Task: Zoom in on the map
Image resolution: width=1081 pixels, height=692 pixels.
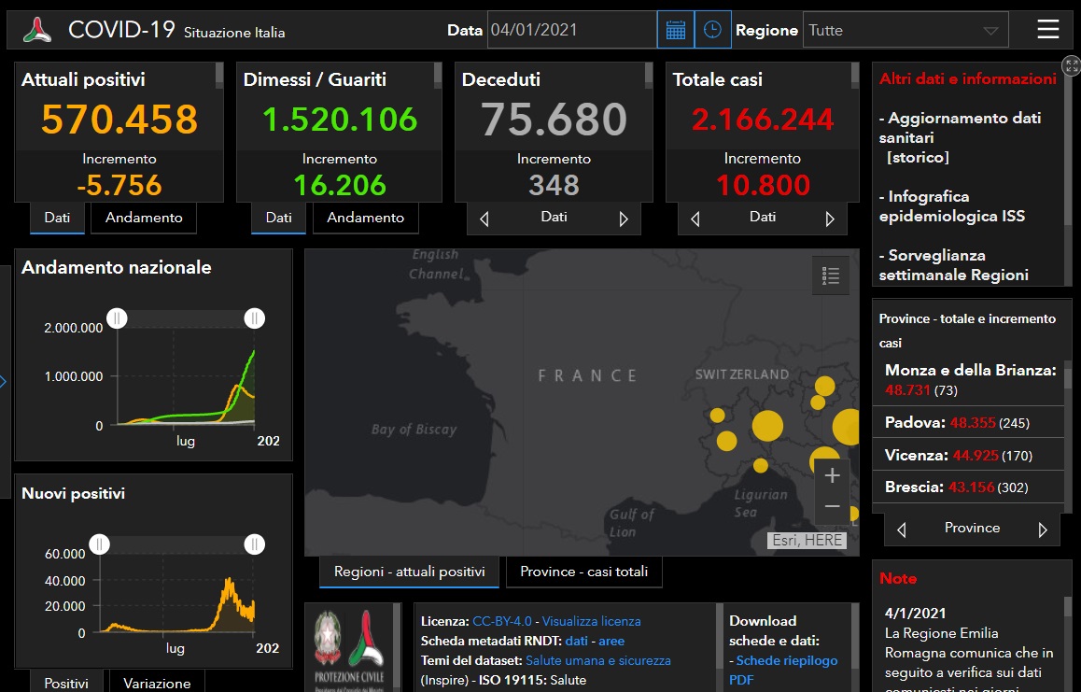Action: pyautogui.click(x=832, y=475)
